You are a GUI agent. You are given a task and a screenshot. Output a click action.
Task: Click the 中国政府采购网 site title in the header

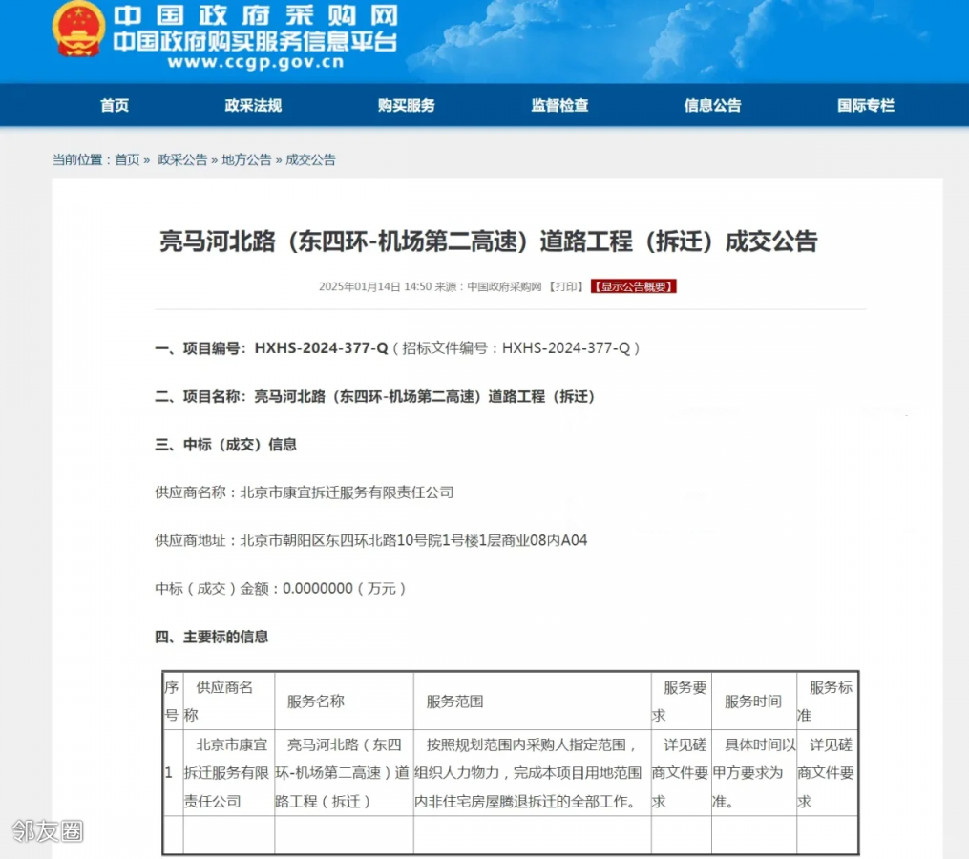(255, 16)
